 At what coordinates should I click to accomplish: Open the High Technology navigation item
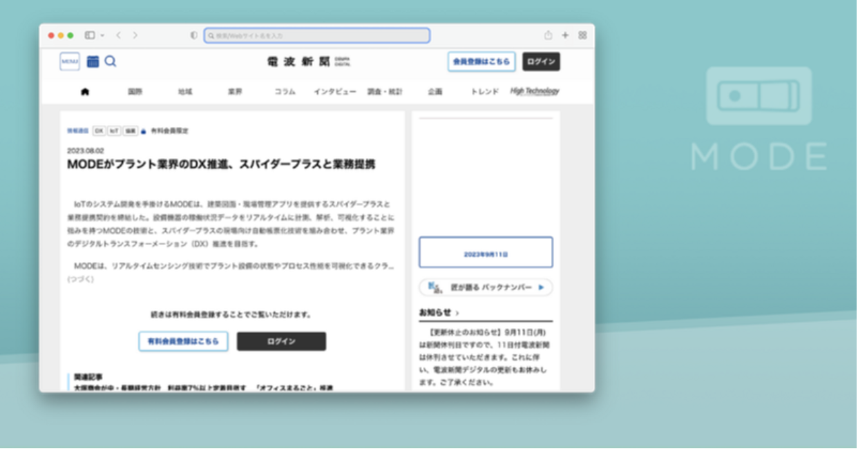click(x=535, y=91)
